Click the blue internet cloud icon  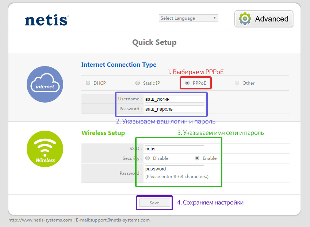pos(45,84)
